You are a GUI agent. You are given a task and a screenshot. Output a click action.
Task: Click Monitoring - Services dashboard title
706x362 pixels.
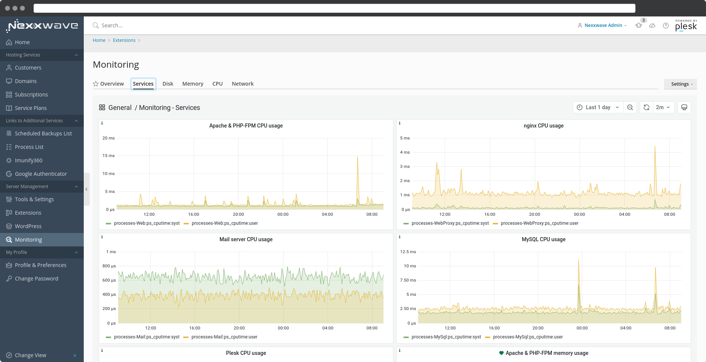pos(169,108)
